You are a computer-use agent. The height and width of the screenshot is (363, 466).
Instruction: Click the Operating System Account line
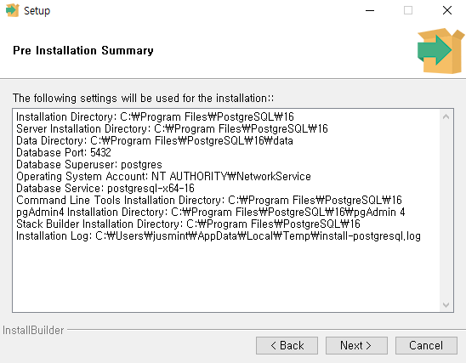[163, 176]
